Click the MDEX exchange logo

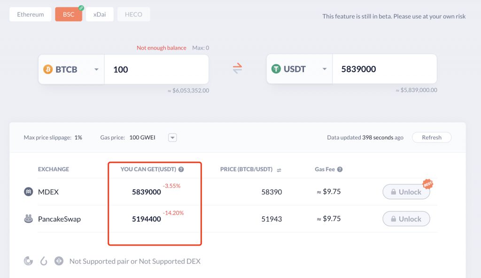[x=29, y=192]
